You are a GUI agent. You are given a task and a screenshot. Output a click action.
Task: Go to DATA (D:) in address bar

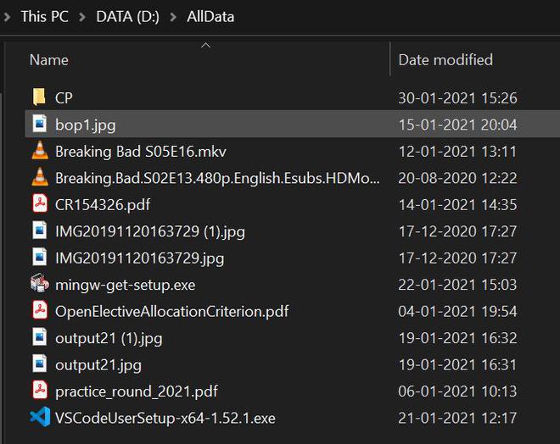pyautogui.click(x=128, y=17)
